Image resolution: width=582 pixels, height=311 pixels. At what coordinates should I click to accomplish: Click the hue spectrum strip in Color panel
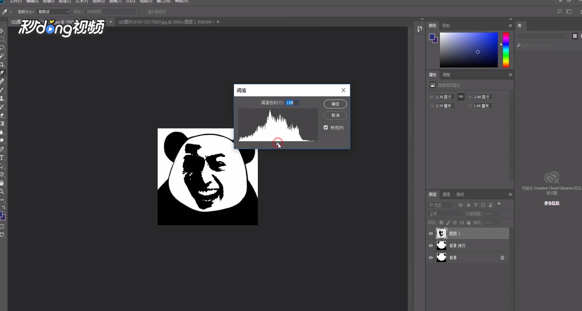point(506,50)
